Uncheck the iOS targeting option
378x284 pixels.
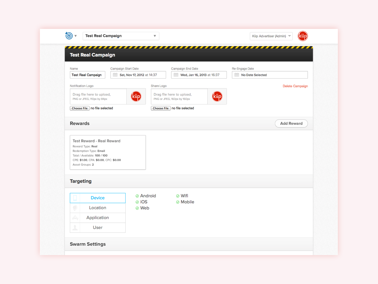pos(137,202)
